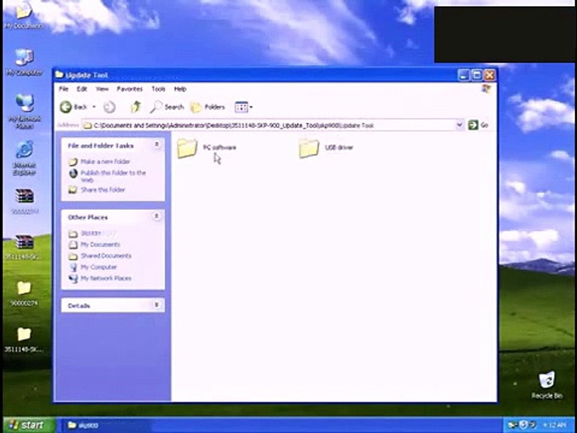The width and height of the screenshot is (577, 433).
Task: Click the Forward navigation arrow
Action: [109, 107]
